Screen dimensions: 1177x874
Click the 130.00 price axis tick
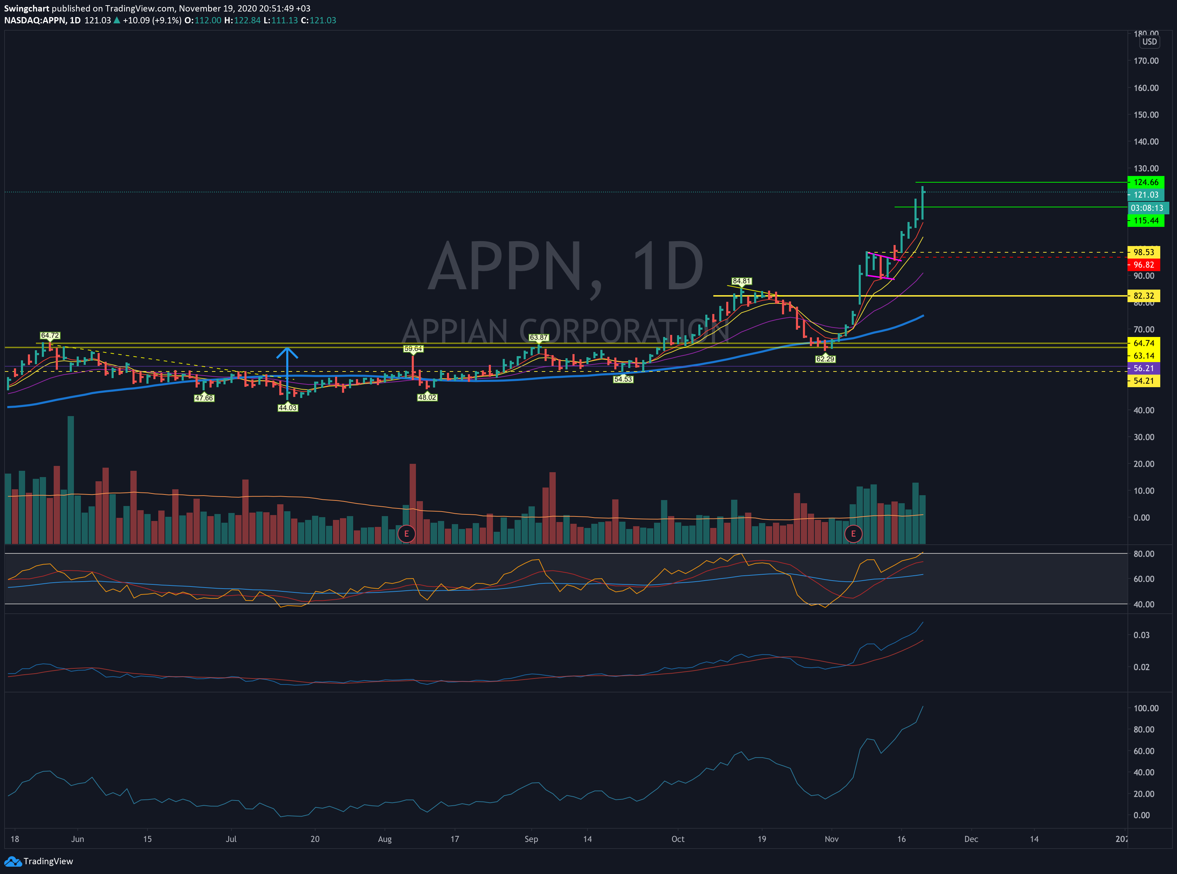click(1146, 168)
